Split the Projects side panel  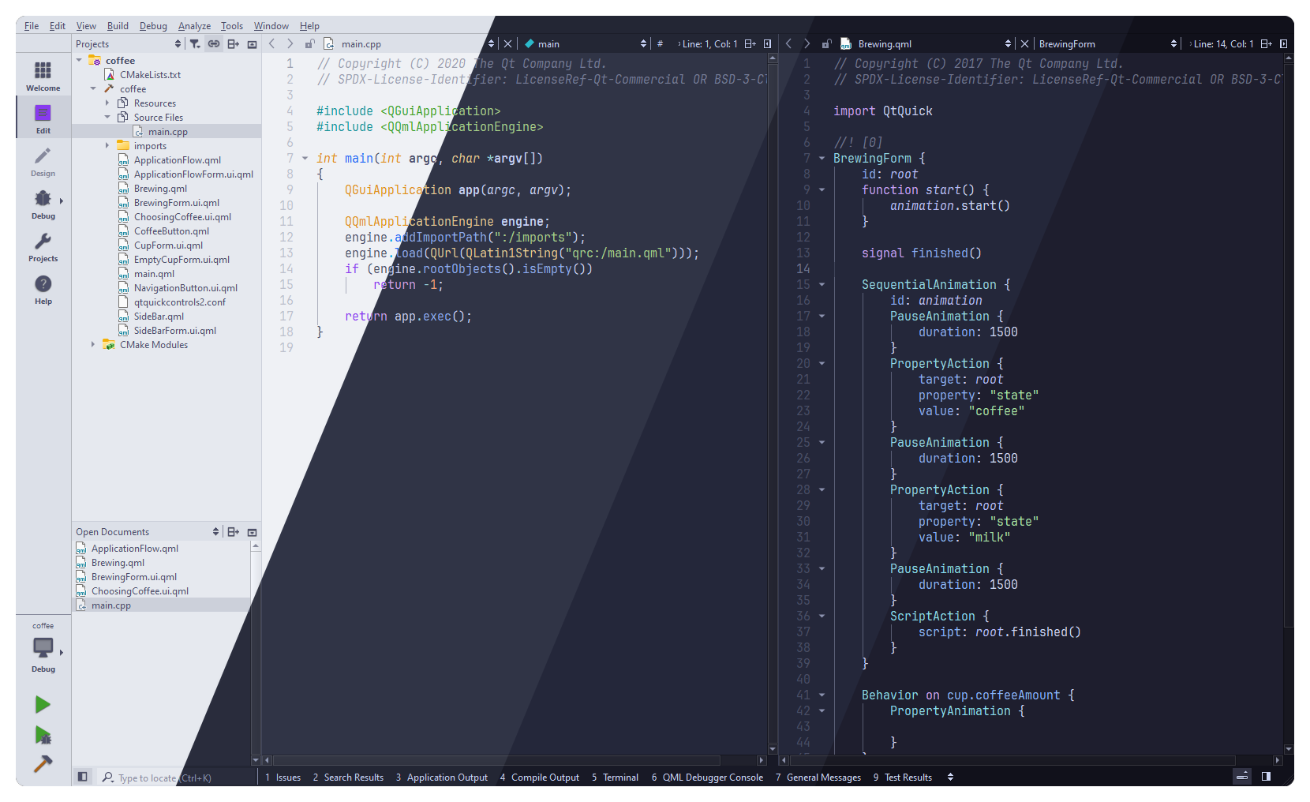[x=233, y=44]
